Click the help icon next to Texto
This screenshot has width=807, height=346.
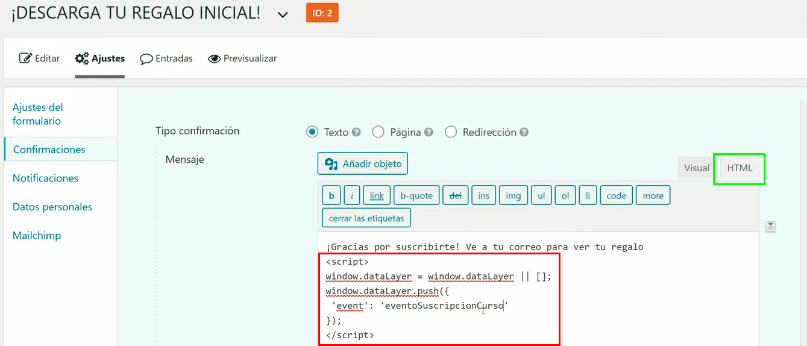356,133
